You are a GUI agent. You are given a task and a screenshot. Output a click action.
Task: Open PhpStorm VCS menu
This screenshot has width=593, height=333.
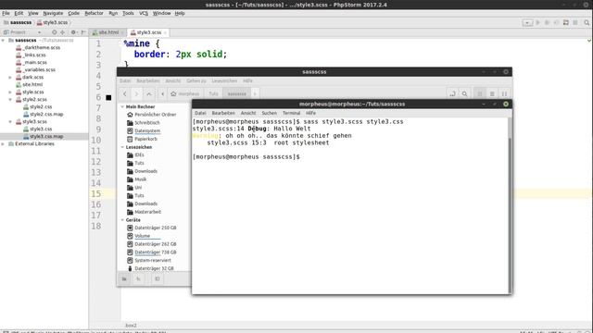tap(144, 13)
